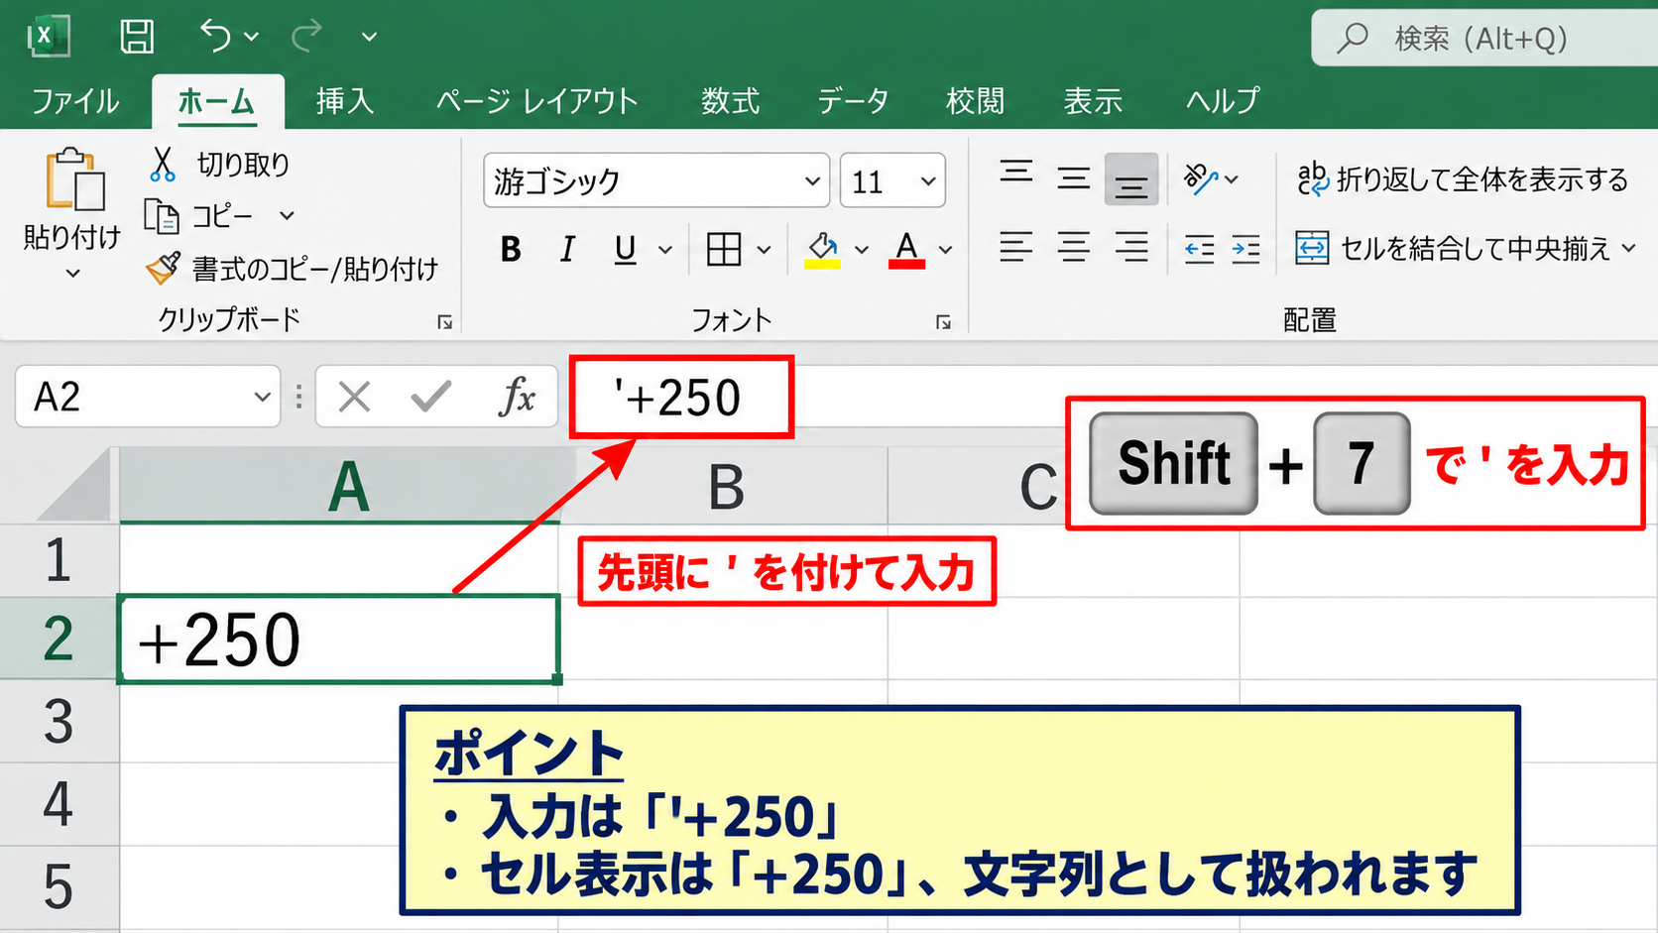
Task: Click the Copy (コピー) icon
Action: (162, 216)
